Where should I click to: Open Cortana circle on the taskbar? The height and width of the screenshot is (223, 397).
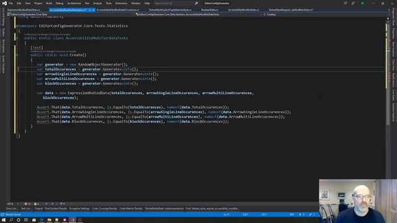tap(19, 220)
